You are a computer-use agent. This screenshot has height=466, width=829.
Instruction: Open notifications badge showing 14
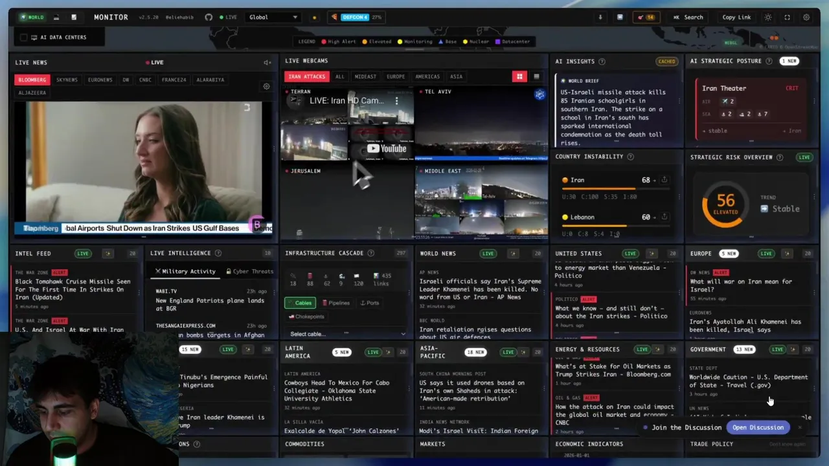tap(646, 17)
